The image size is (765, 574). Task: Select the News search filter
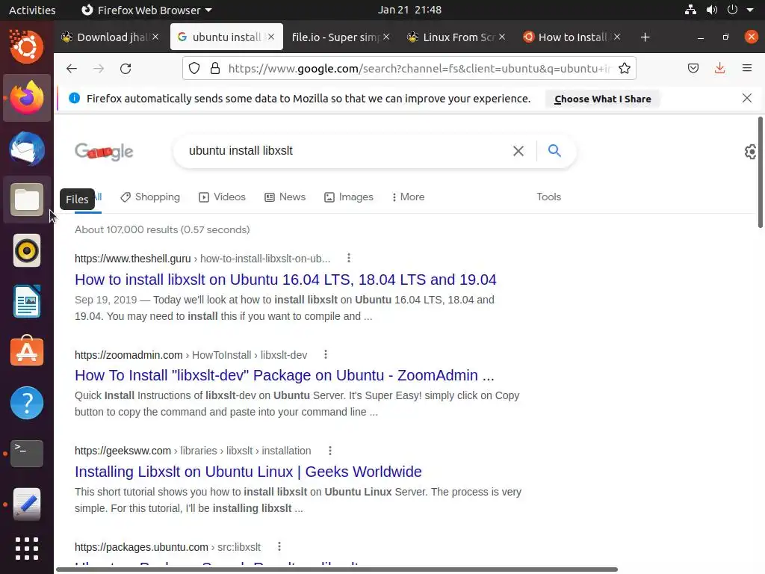[x=285, y=197]
